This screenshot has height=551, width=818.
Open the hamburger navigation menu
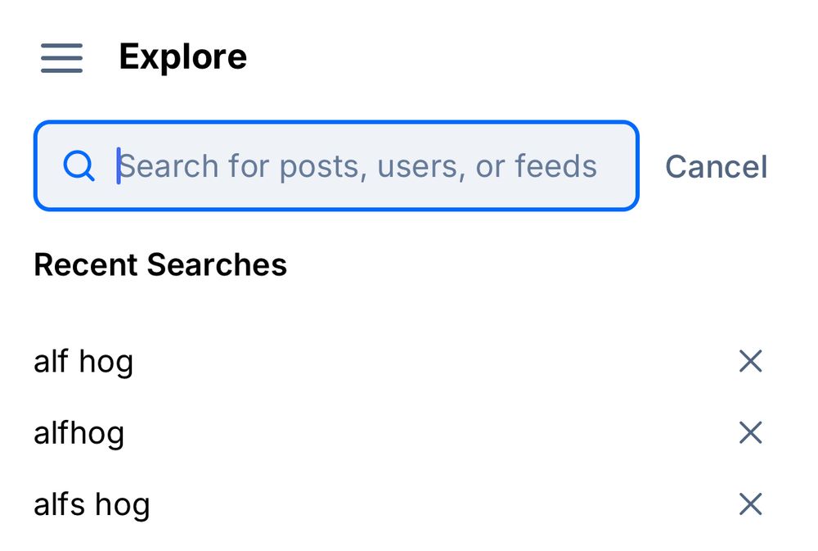pos(61,58)
